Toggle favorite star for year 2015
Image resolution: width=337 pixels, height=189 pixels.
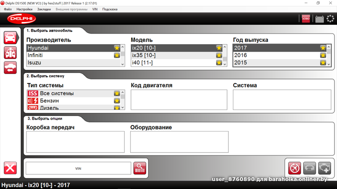323,63
